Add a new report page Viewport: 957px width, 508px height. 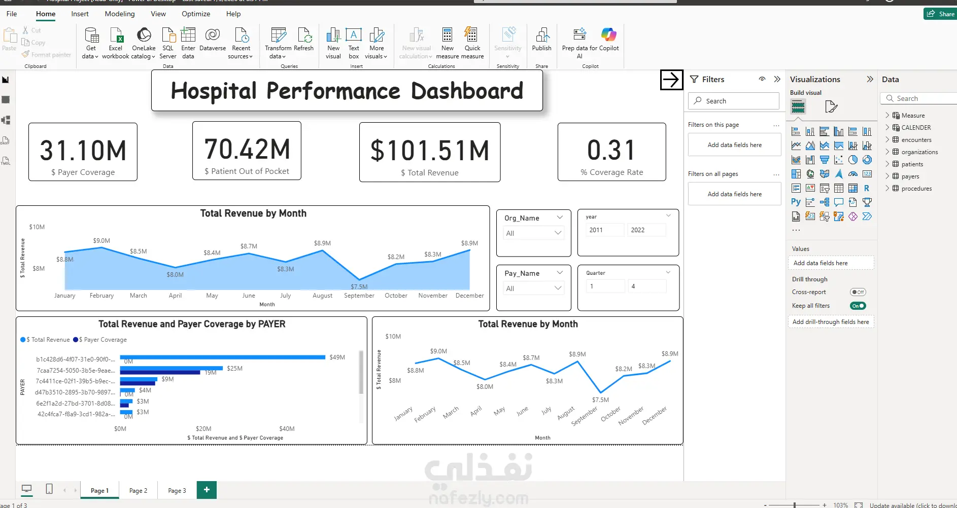[x=207, y=490]
